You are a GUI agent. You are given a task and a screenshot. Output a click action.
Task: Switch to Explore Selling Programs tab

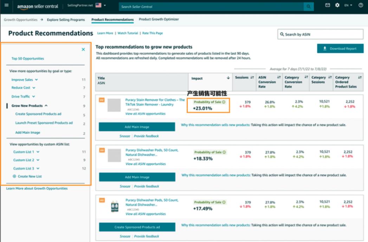click(66, 20)
